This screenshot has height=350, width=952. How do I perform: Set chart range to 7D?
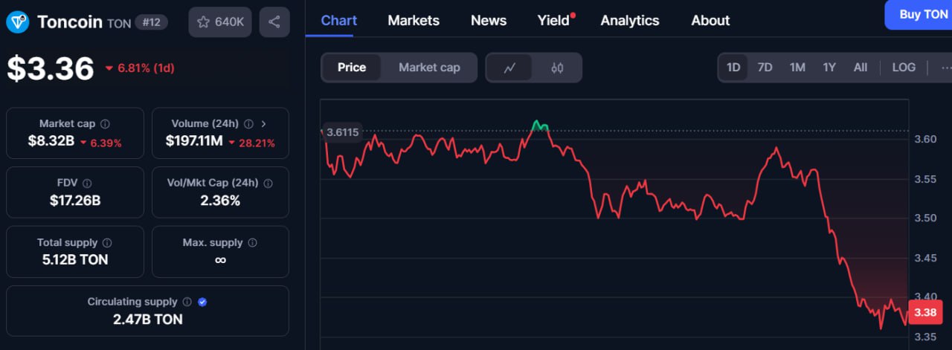(x=765, y=68)
